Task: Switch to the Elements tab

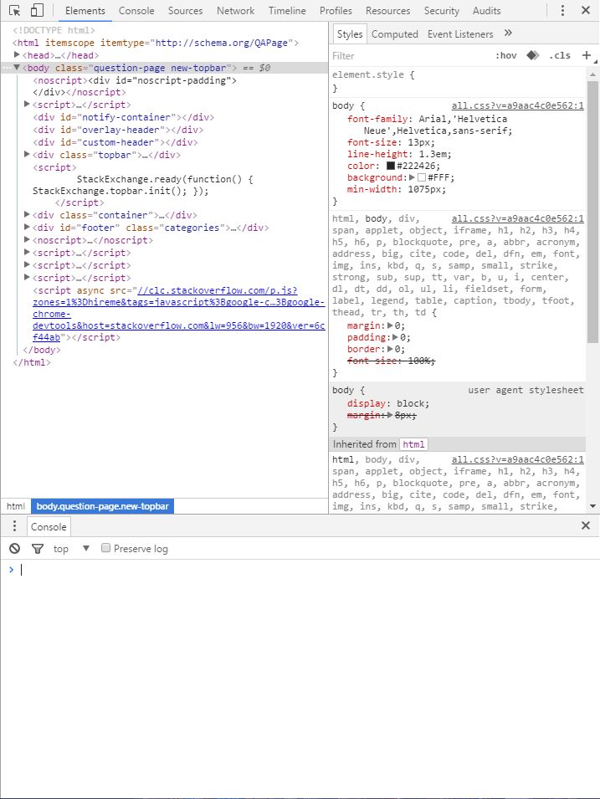Action: [x=85, y=11]
